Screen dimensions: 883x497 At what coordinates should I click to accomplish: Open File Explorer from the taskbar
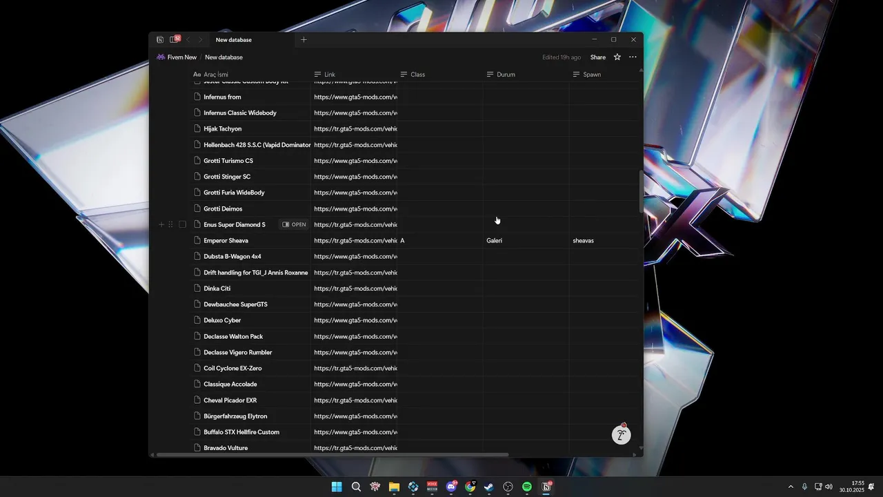(x=394, y=487)
